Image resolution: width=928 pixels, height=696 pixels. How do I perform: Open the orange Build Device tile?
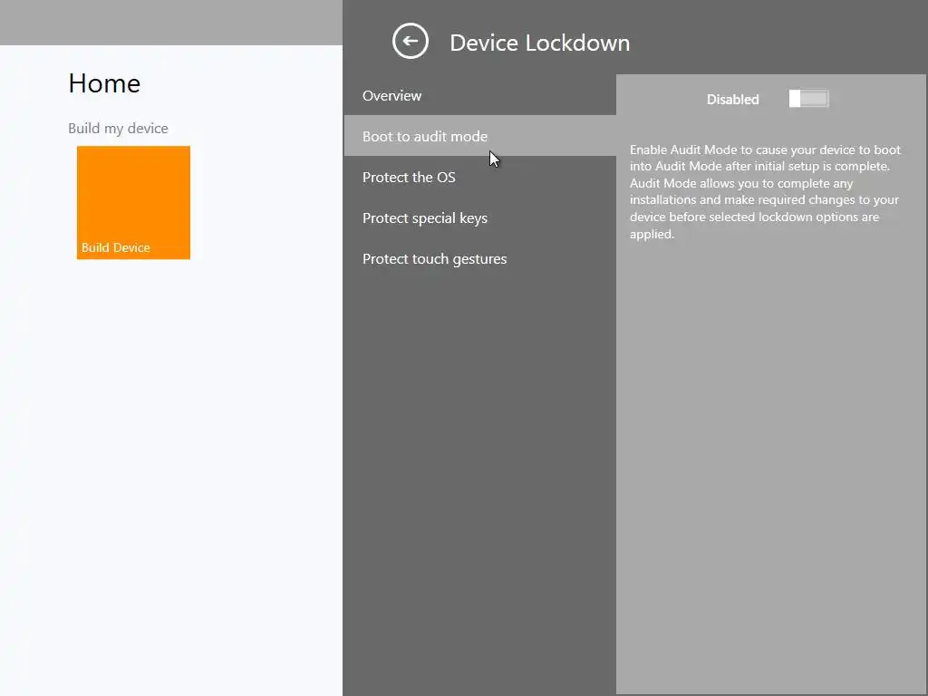coord(133,197)
